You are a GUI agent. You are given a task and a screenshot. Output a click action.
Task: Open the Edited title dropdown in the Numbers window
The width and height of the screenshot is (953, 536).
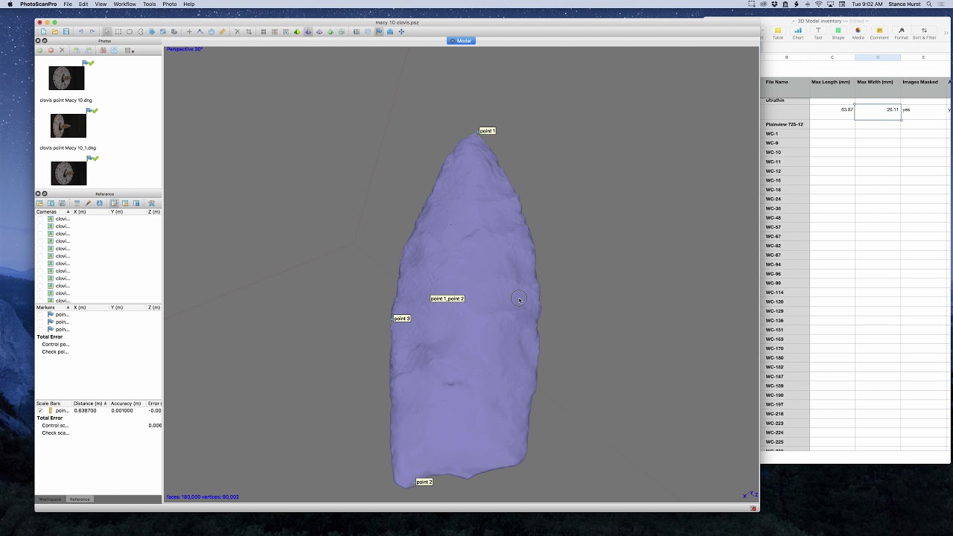[x=858, y=21]
